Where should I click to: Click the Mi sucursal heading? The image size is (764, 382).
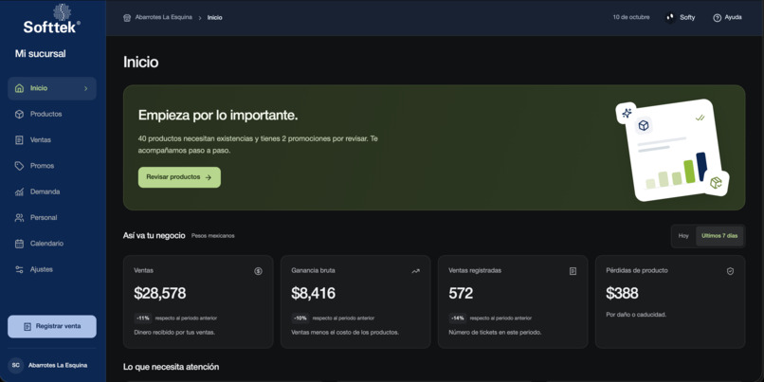tap(41, 54)
